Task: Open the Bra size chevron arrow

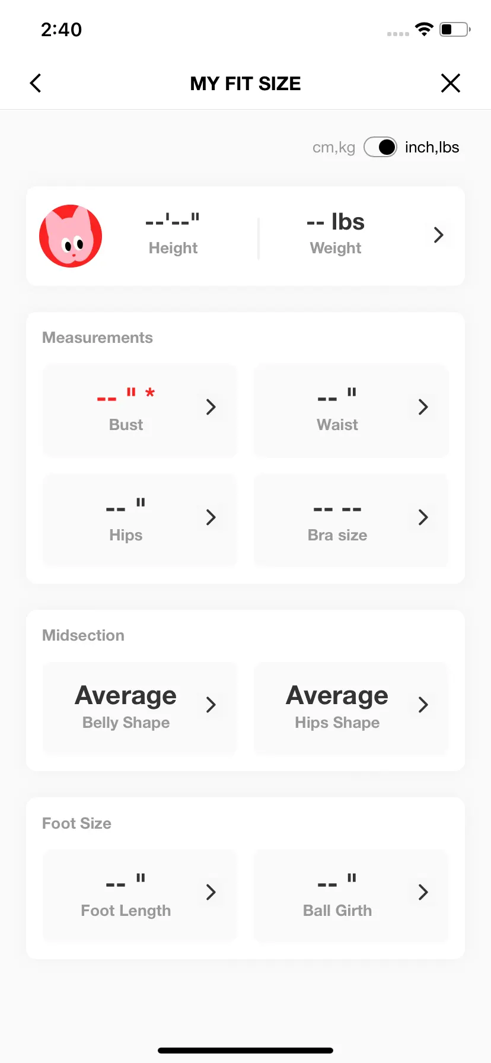Action: [423, 517]
